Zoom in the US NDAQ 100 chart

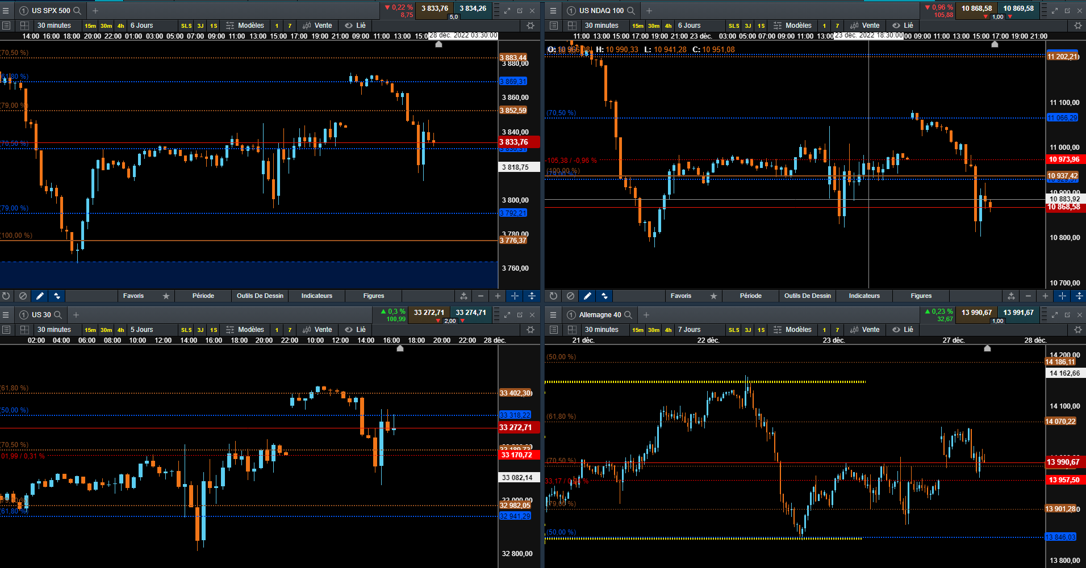point(1045,296)
